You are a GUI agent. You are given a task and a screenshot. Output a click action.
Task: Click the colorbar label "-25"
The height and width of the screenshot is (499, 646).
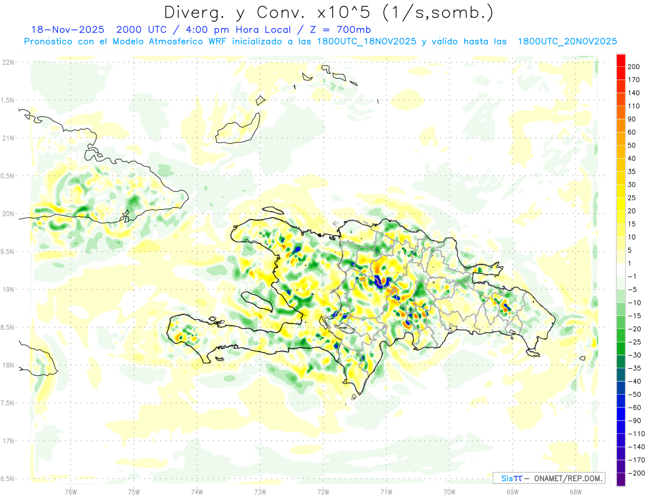pos(635,342)
